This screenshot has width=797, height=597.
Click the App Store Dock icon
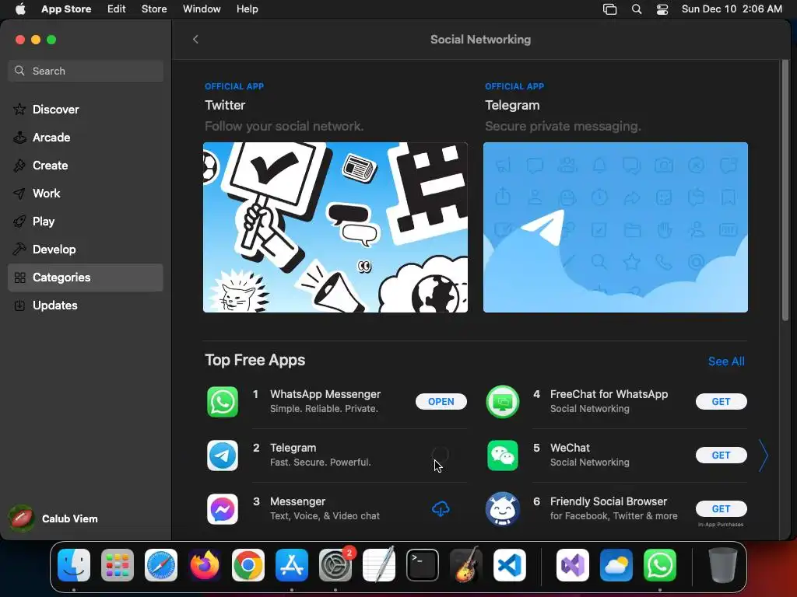pos(292,565)
